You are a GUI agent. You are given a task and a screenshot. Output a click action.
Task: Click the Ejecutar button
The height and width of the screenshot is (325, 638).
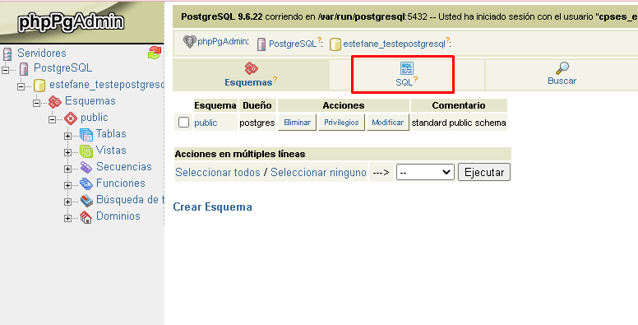point(484,172)
